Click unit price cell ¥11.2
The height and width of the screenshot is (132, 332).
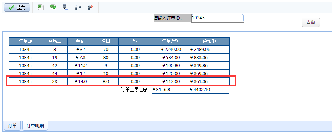tap(80, 66)
